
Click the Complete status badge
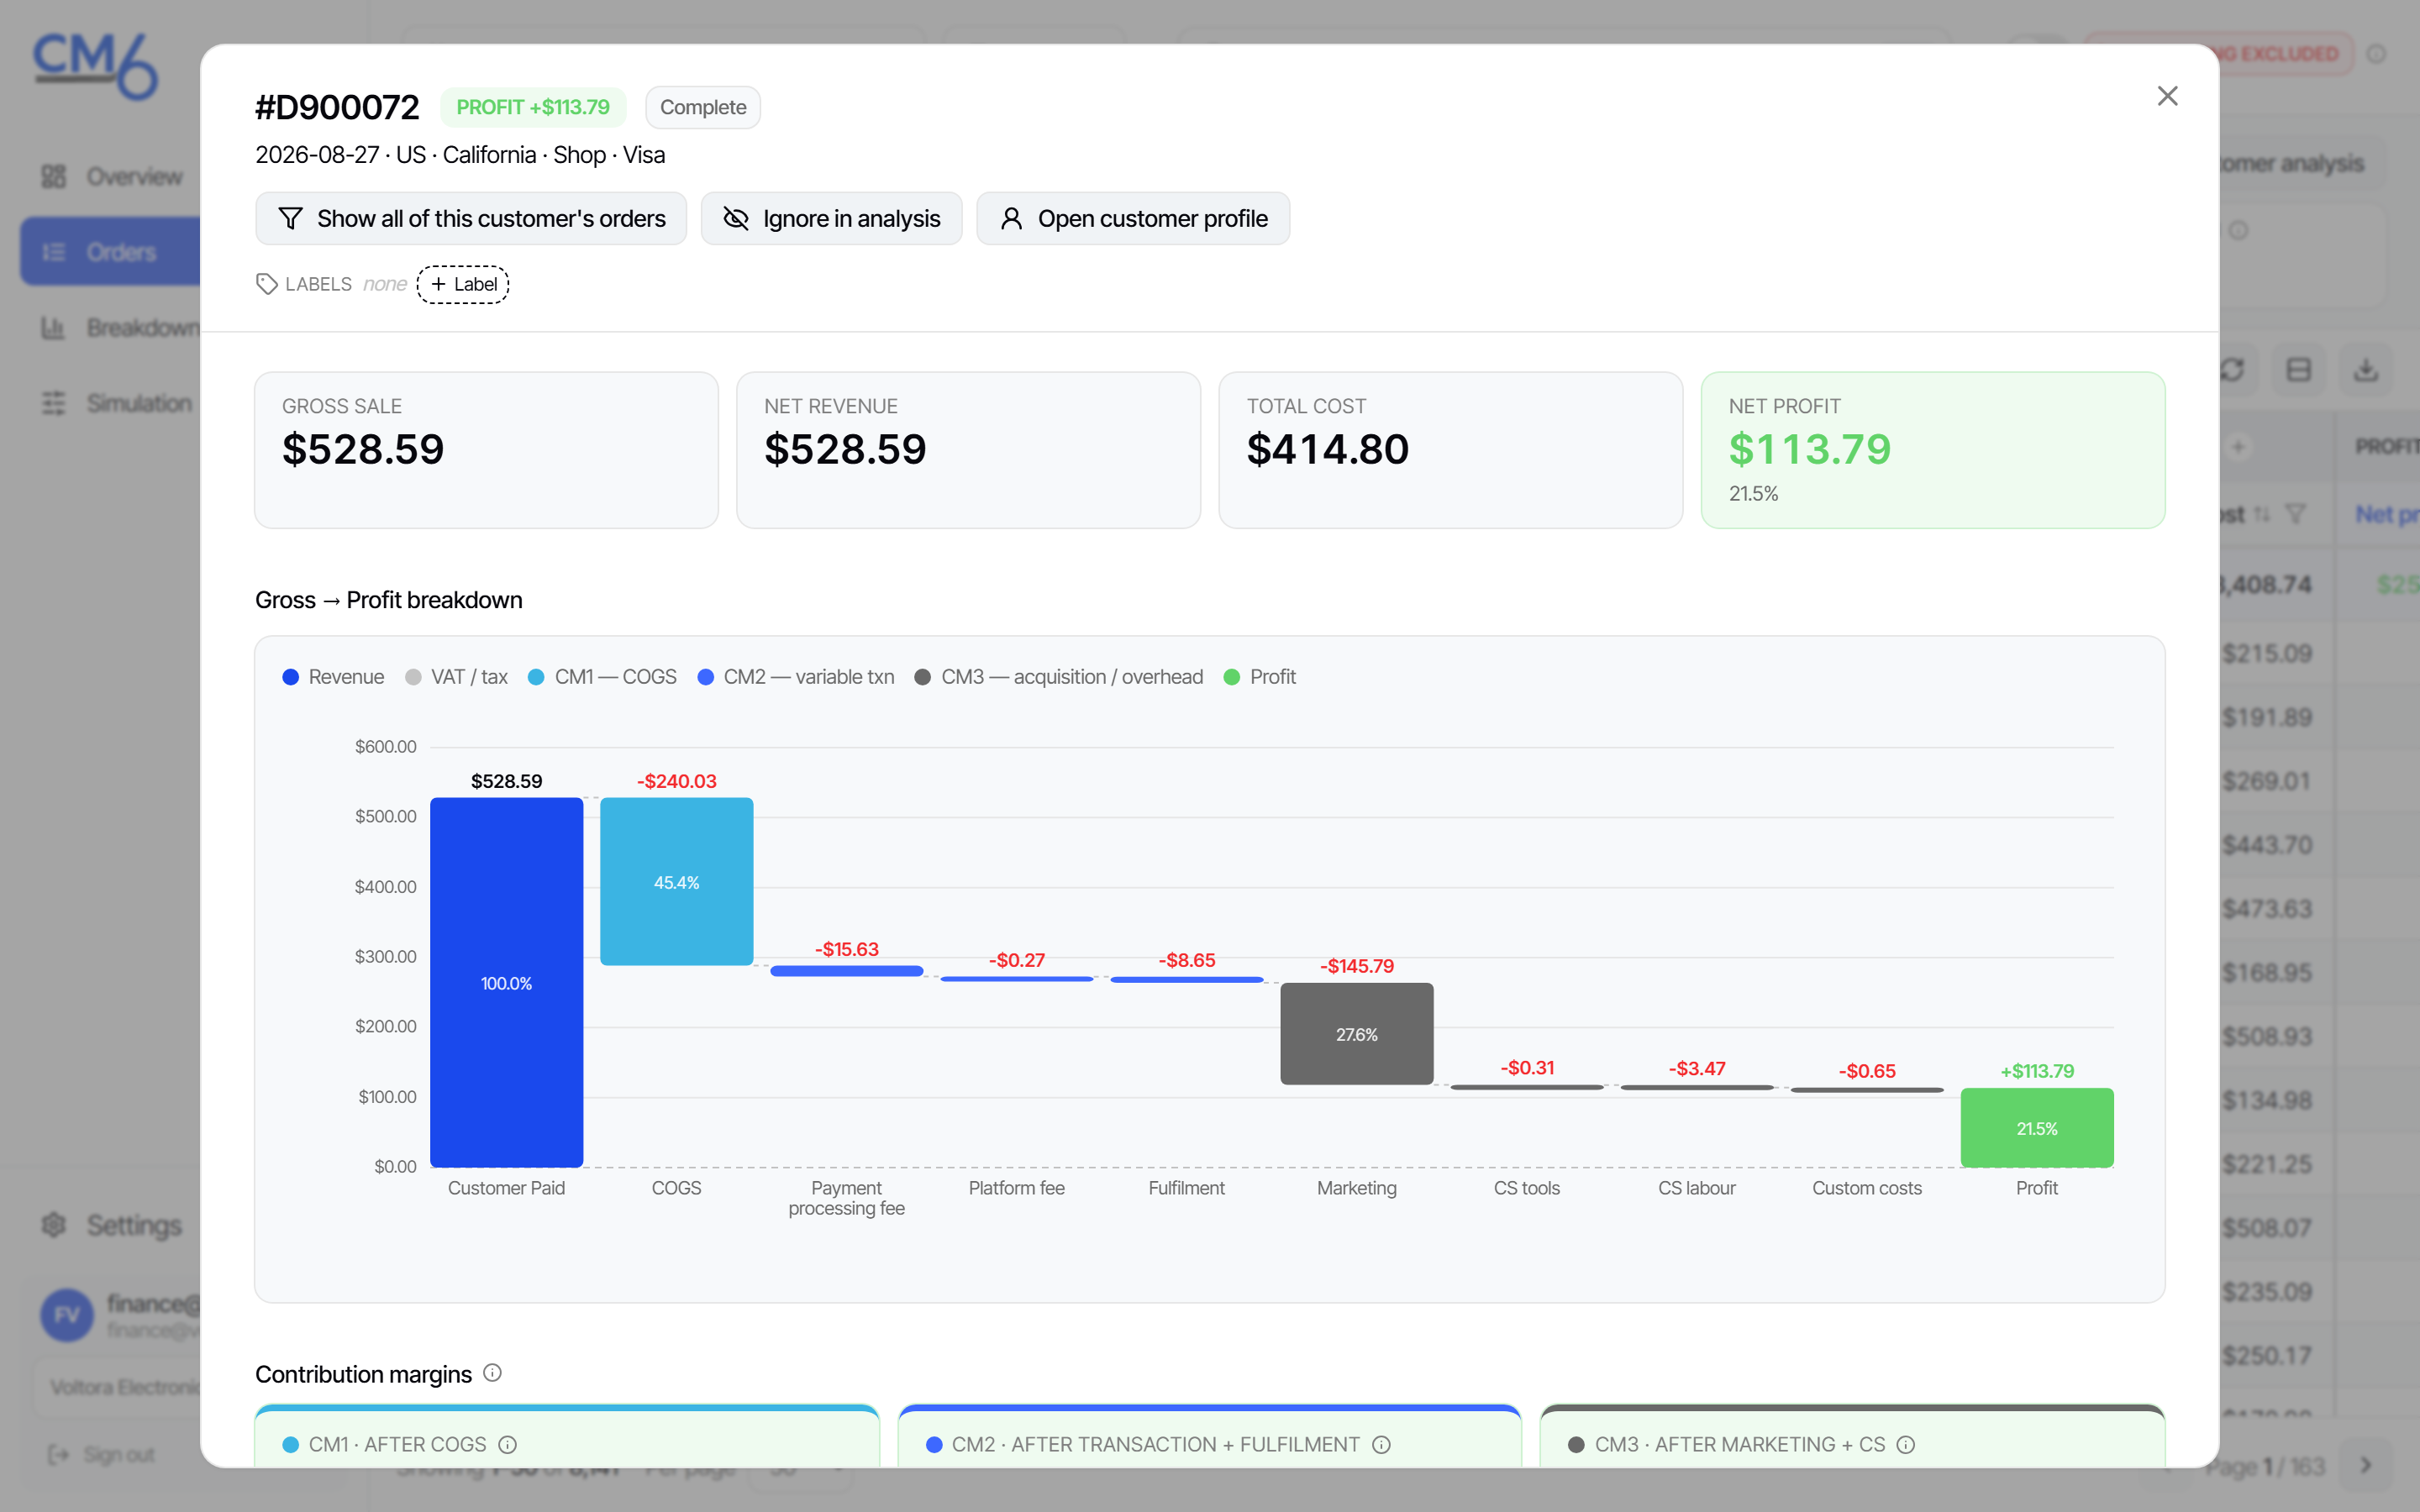coord(703,107)
